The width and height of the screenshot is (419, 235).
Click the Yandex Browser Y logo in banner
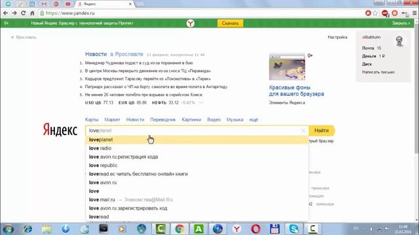tap(191, 23)
